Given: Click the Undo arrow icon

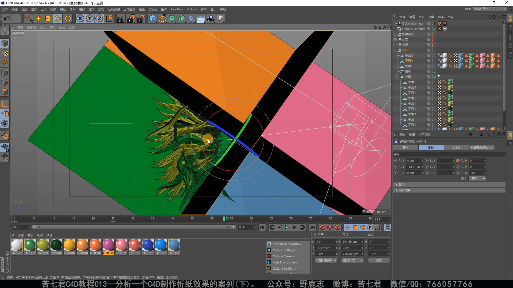Looking at the screenshot, I should pos(7,18).
